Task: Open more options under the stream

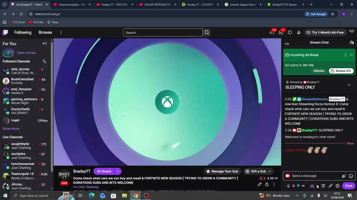Action: coord(274,184)
